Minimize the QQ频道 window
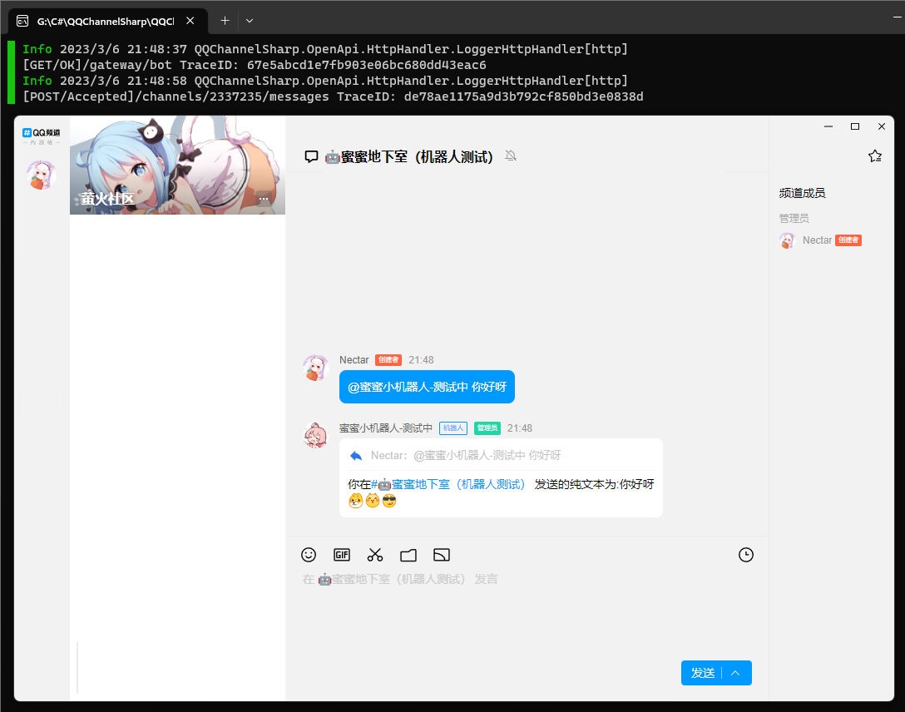The height and width of the screenshot is (712, 905). tap(828, 127)
